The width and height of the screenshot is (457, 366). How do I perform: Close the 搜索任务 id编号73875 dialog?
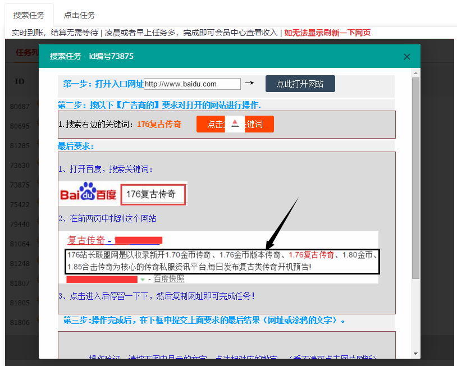pyautogui.click(x=407, y=57)
